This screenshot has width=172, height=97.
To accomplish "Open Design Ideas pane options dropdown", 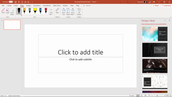I will [x=165, y=20].
